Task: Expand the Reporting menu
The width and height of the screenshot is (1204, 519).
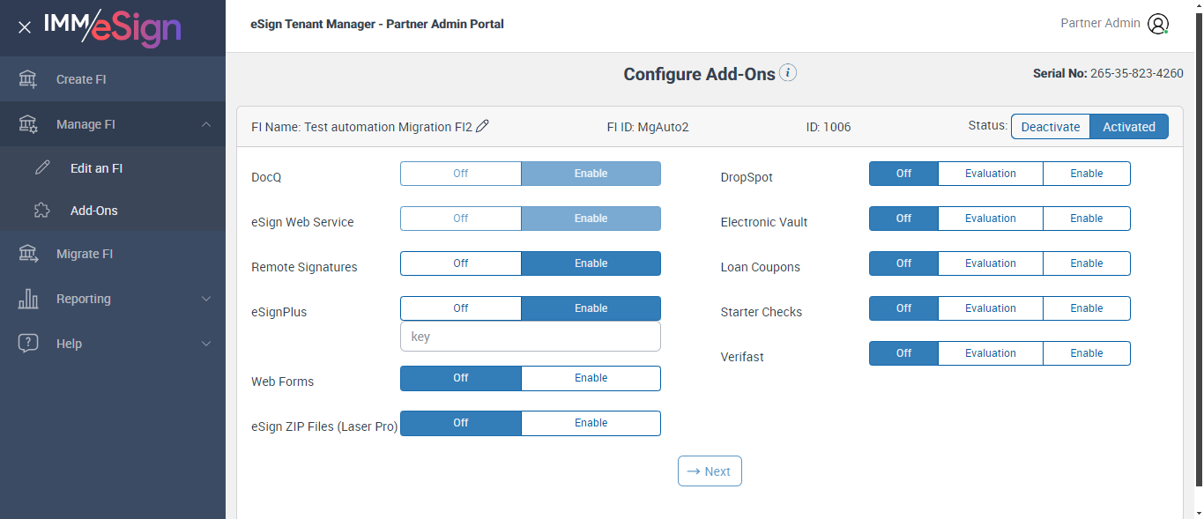Action: click(206, 299)
